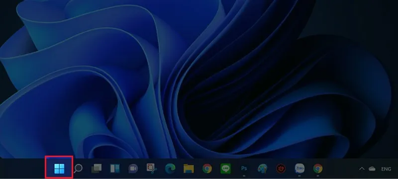This screenshot has height=179, width=398.
Task: Open File Explorer folder icon
Action: pos(189,169)
